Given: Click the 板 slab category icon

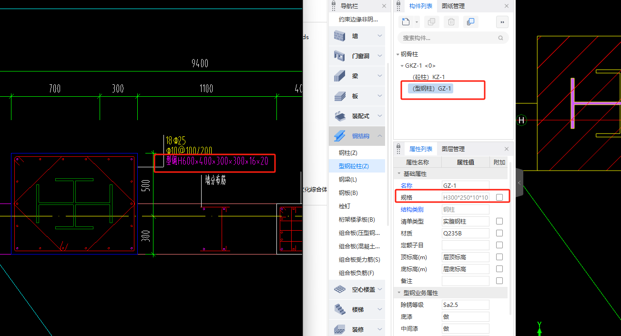Looking at the screenshot, I should coord(339,96).
